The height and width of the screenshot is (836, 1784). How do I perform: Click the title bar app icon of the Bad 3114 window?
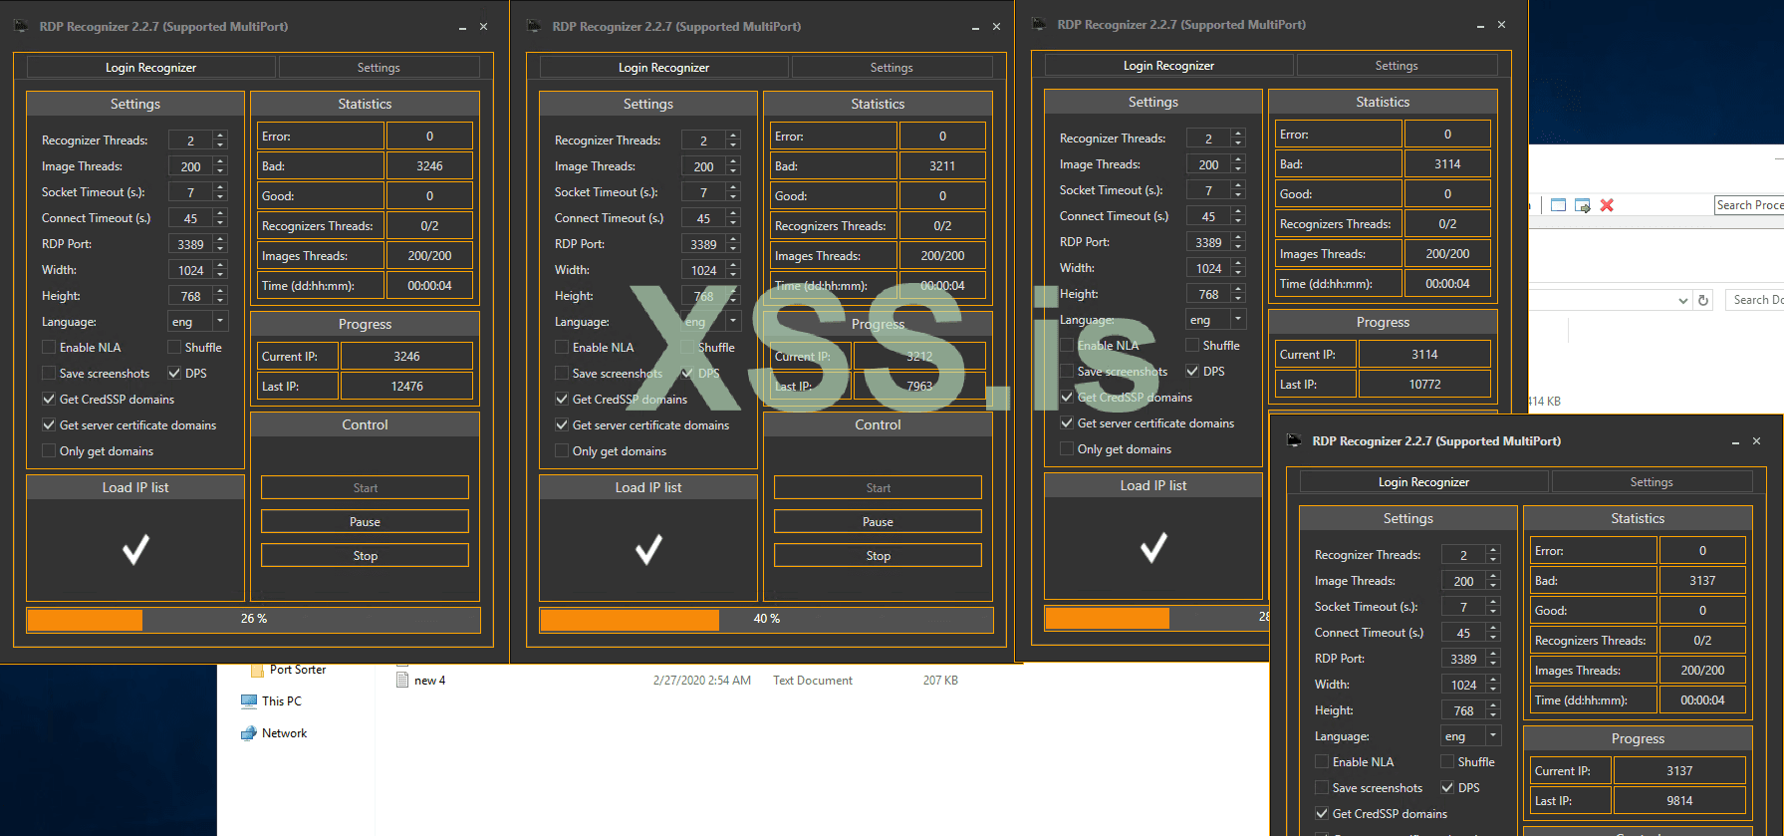click(x=1039, y=24)
